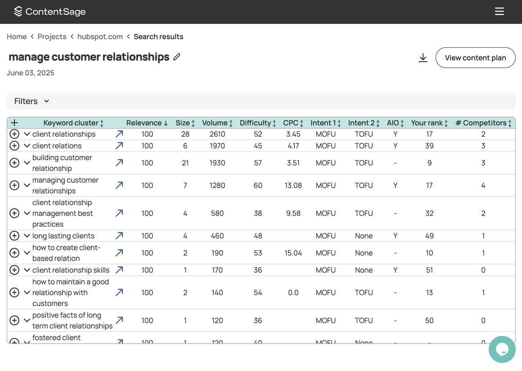Add 'client relationship skills' cluster with plus
Viewport: 522px width, 371px height.
click(x=14, y=270)
